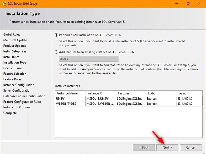Select Installation Type step in sidebar
This screenshot has height=154, width=206.
(15, 62)
